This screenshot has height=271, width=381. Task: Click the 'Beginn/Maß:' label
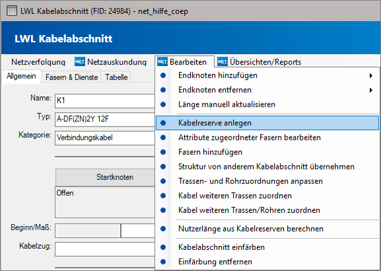click(31, 227)
